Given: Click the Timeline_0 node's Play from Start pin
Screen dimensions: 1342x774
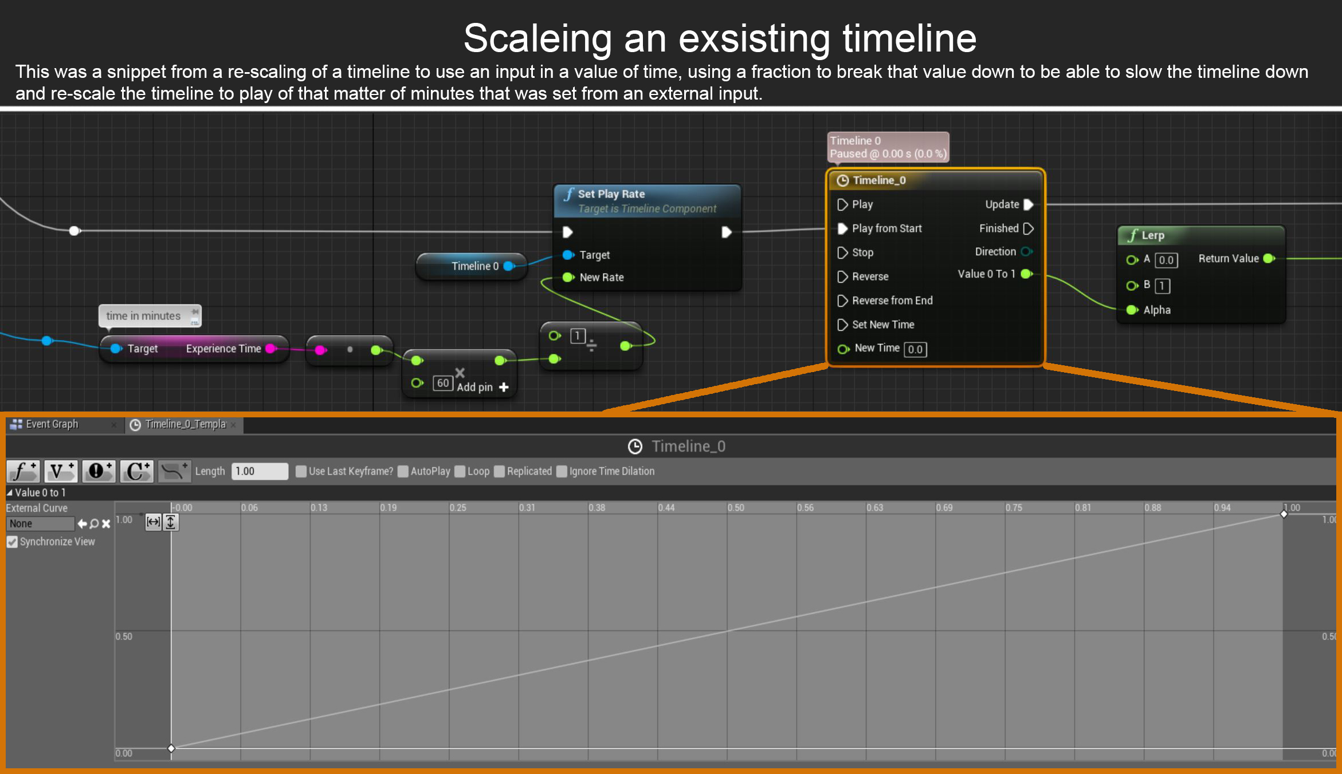Looking at the screenshot, I should pyautogui.click(x=842, y=228).
